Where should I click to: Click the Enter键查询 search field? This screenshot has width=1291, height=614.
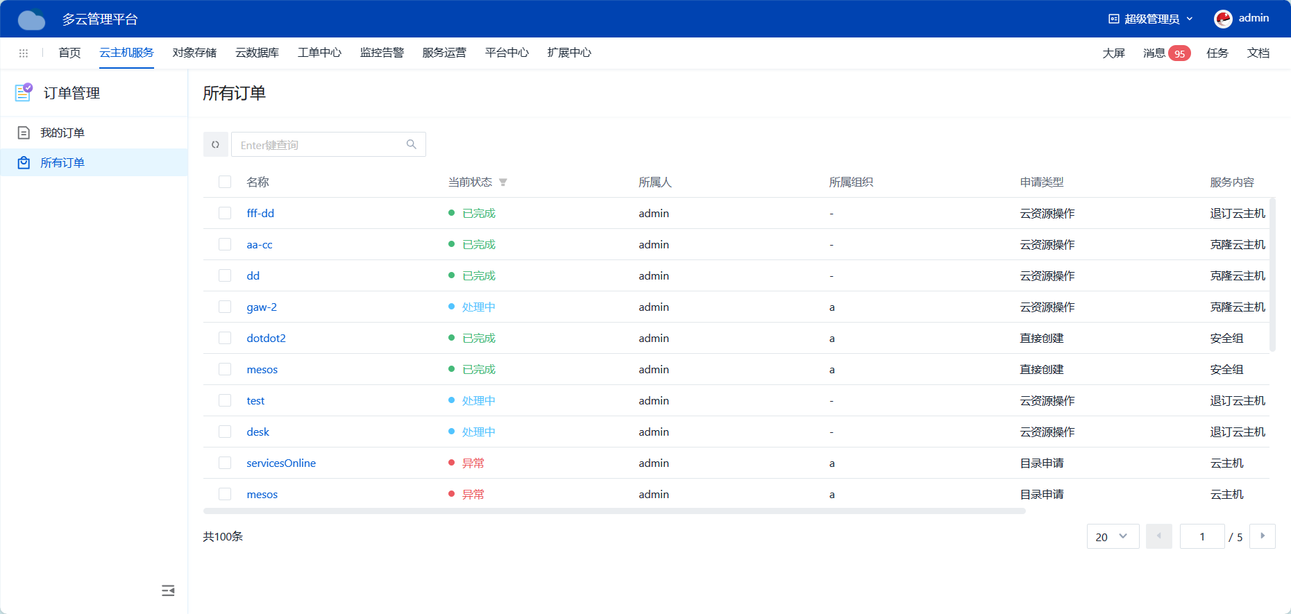tap(328, 144)
